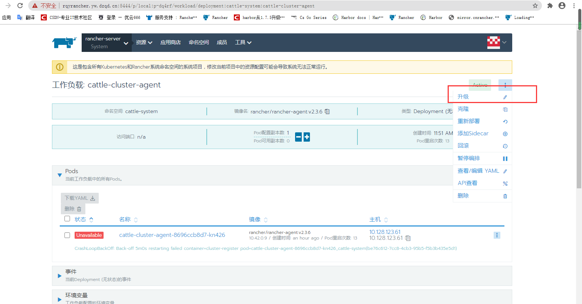Sort pods by 主机 column
582x304 pixels.
click(x=379, y=219)
